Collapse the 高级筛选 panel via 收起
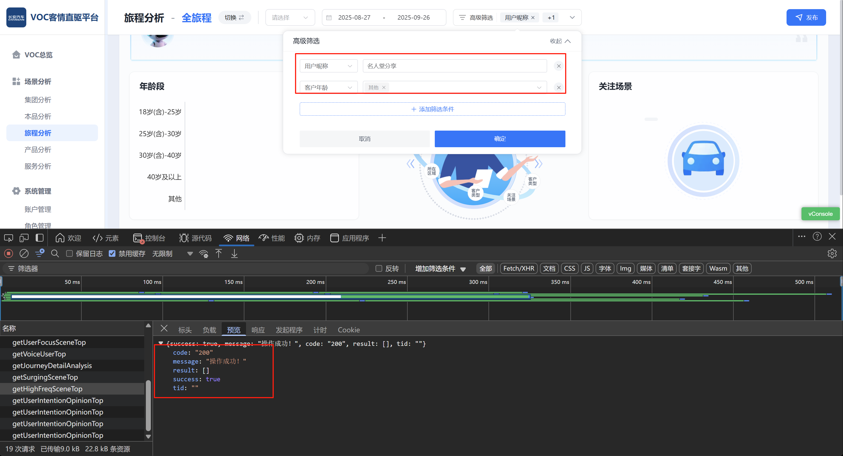Viewport: 843px width, 456px height. coord(560,41)
